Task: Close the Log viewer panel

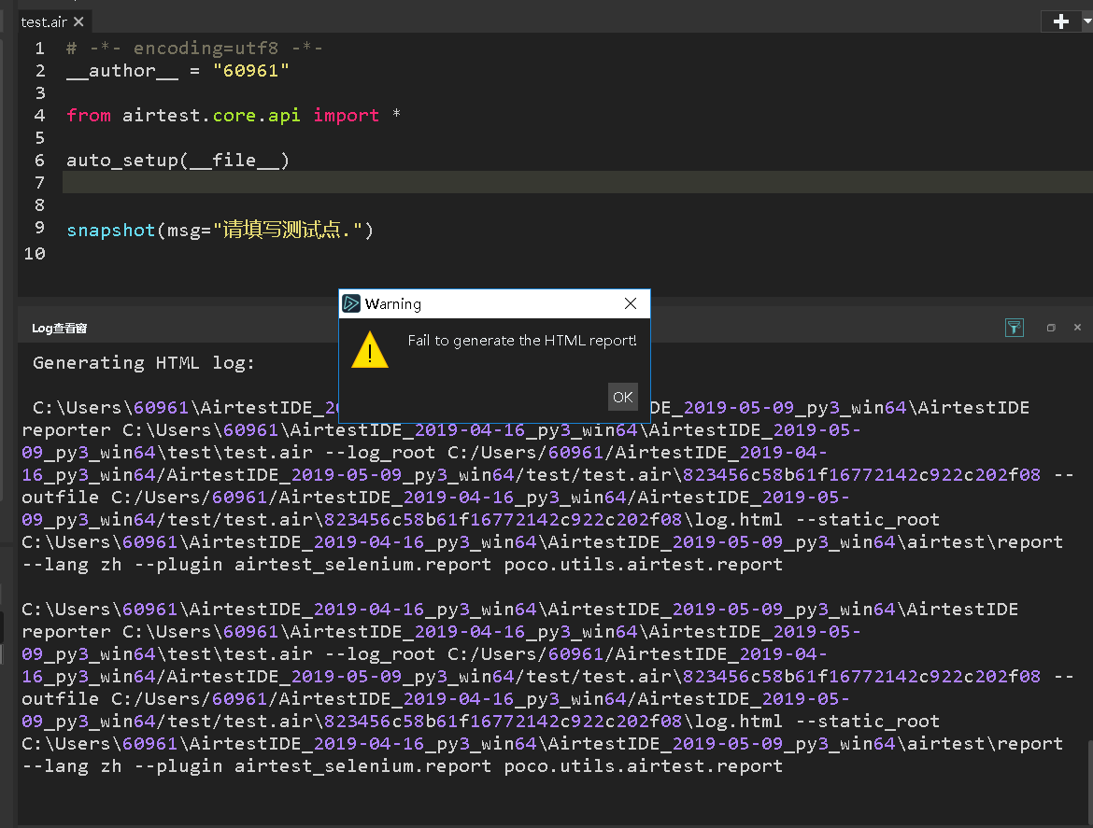Action: coord(1077,328)
